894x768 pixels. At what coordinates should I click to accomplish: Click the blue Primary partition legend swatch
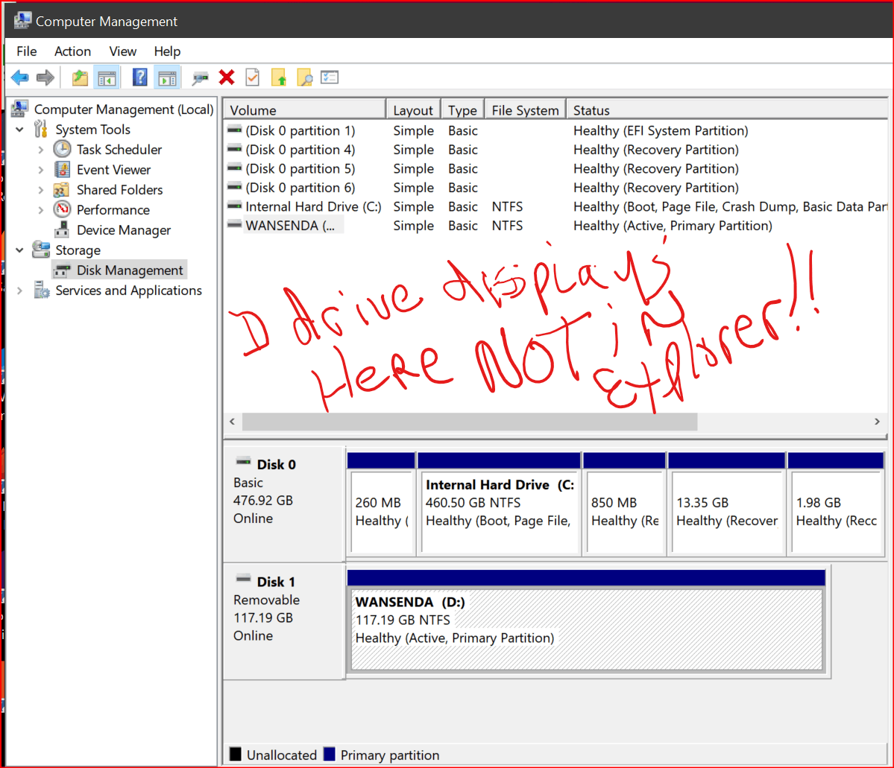(x=329, y=754)
